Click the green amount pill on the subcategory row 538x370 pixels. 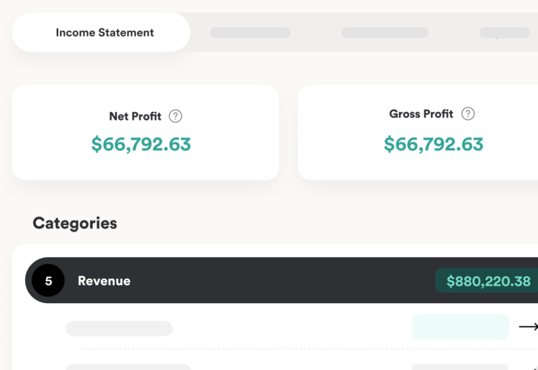(460, 327)
